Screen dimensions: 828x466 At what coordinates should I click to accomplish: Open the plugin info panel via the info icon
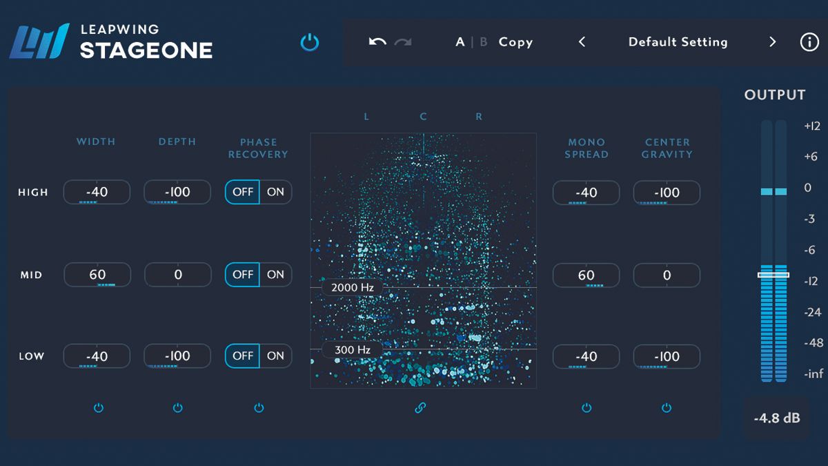tap(809, 41)
